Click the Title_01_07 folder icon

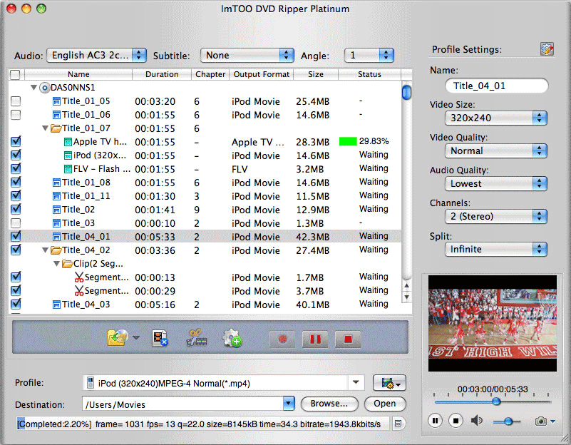(x=56, y=128)
